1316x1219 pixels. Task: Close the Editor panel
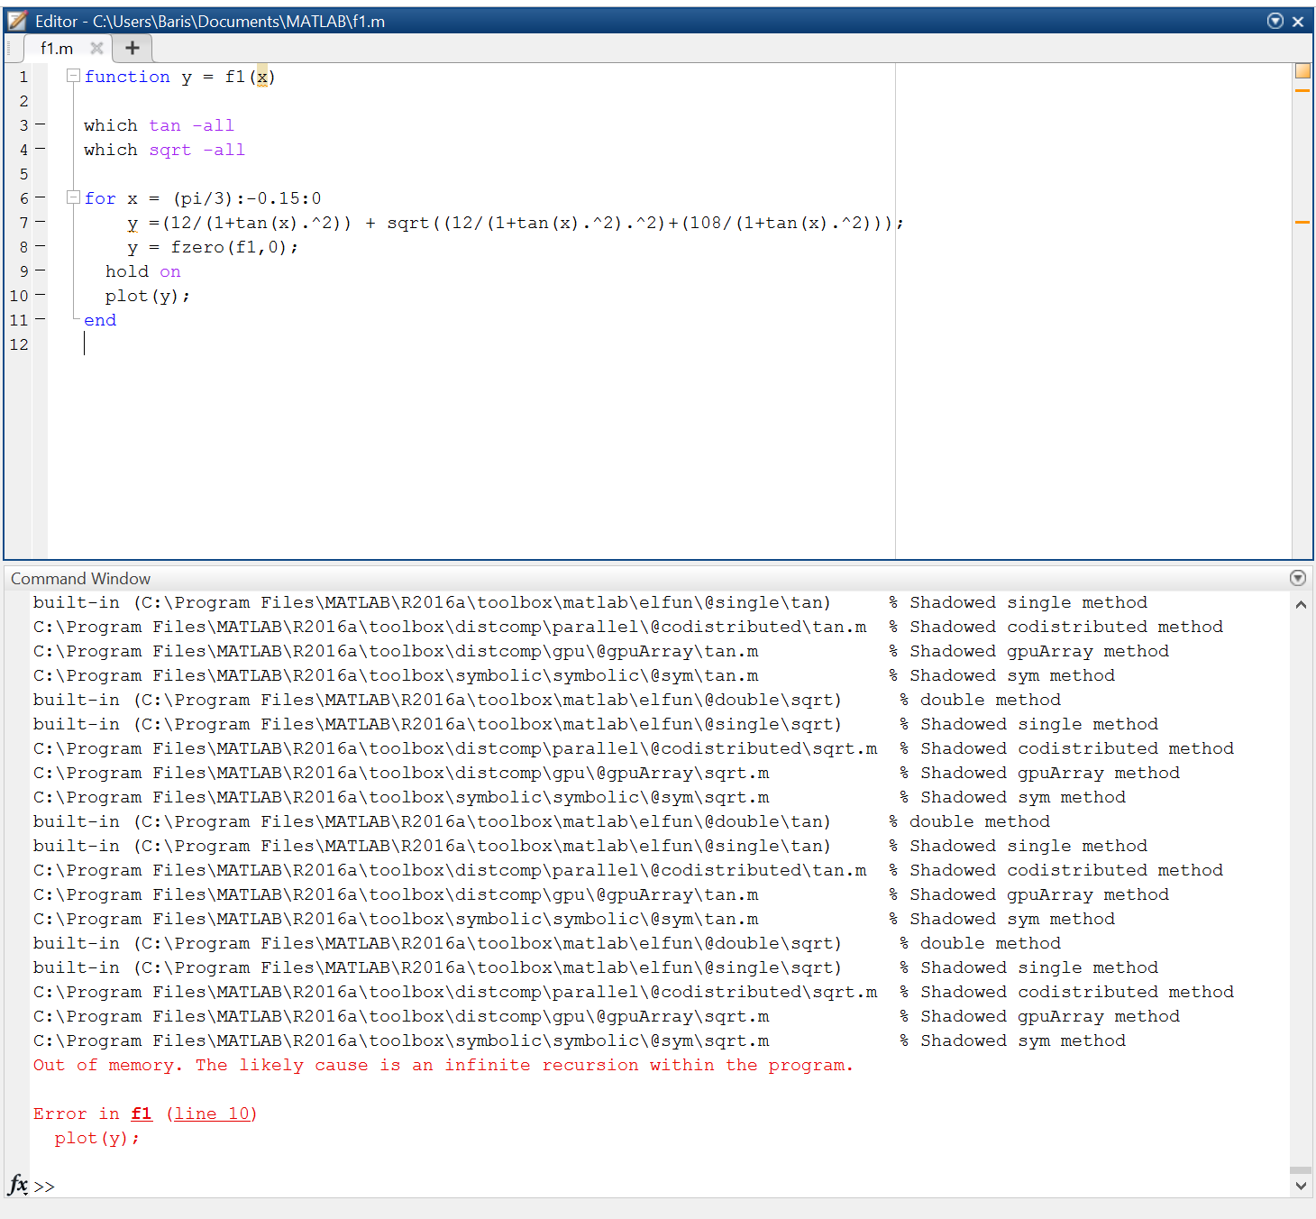click(x=1298, y=22)
